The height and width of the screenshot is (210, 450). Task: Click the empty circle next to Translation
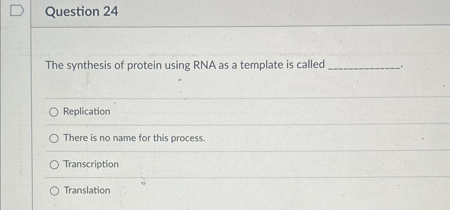click(55, 191)
